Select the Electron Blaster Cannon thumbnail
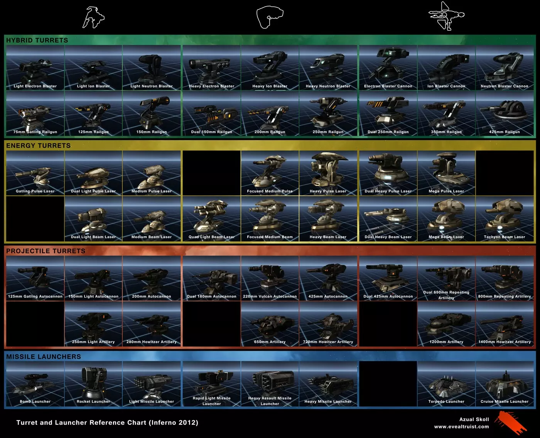This screenshot has height=438, width=540. 388,68
